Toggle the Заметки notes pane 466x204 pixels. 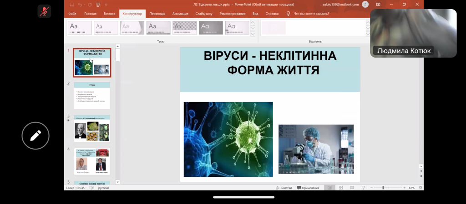[x=284, y=188]
